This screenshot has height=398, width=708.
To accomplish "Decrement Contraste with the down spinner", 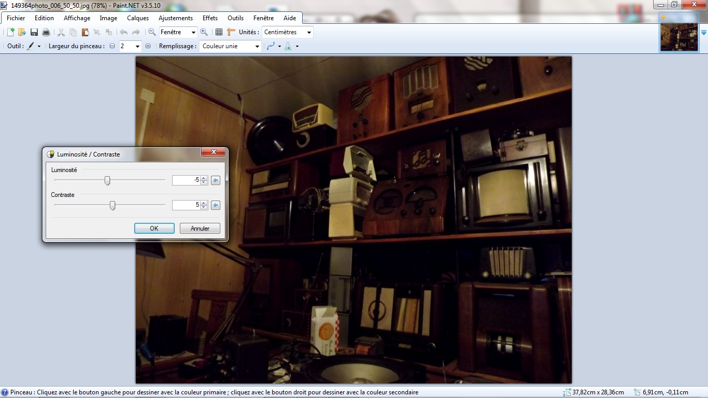I will click(204, 208).
